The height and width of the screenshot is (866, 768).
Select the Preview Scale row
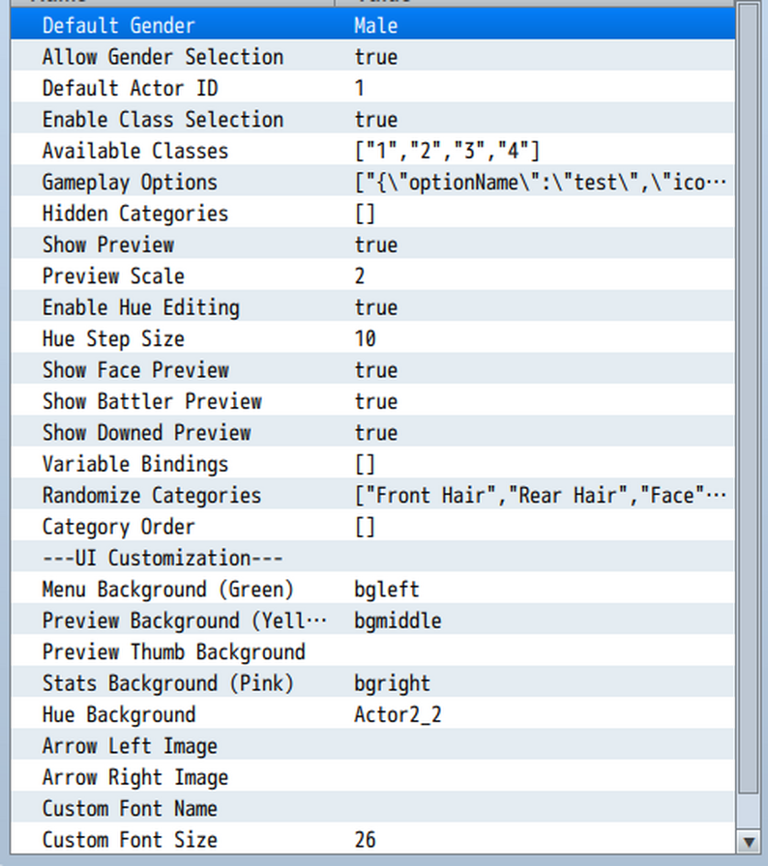[x=372, y=275]
